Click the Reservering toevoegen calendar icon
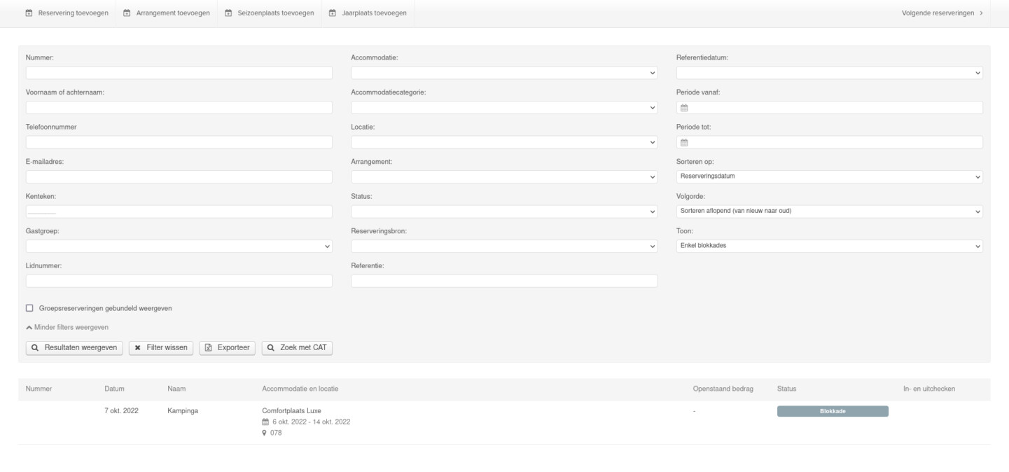 tap(29, 13)
